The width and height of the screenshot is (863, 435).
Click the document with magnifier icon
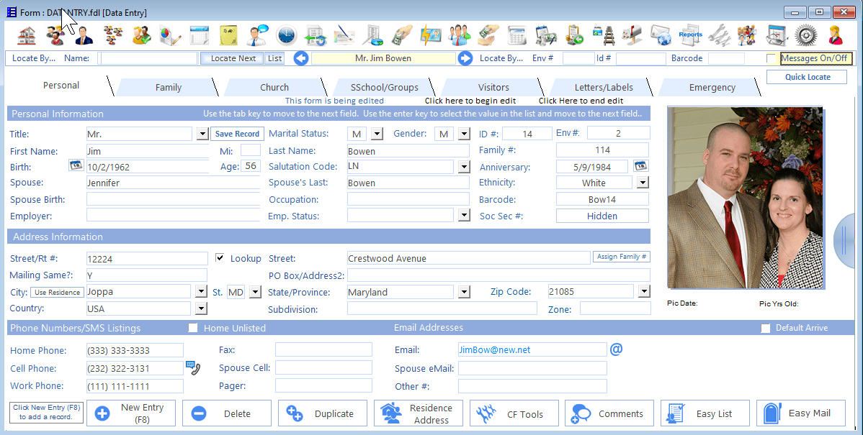[372, 36]
